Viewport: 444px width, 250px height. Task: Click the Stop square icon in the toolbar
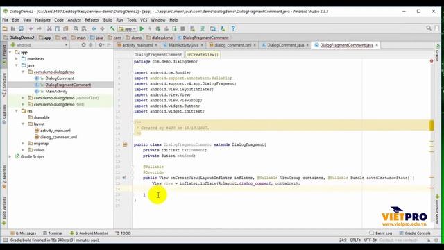[x=182, y=28]
